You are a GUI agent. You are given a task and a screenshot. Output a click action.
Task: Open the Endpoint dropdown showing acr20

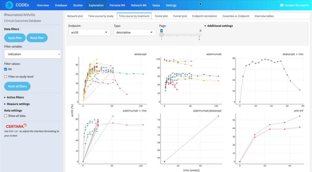(x=90, y=32)
